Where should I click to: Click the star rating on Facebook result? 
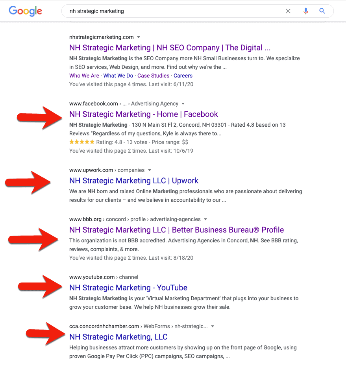[82, 142]
